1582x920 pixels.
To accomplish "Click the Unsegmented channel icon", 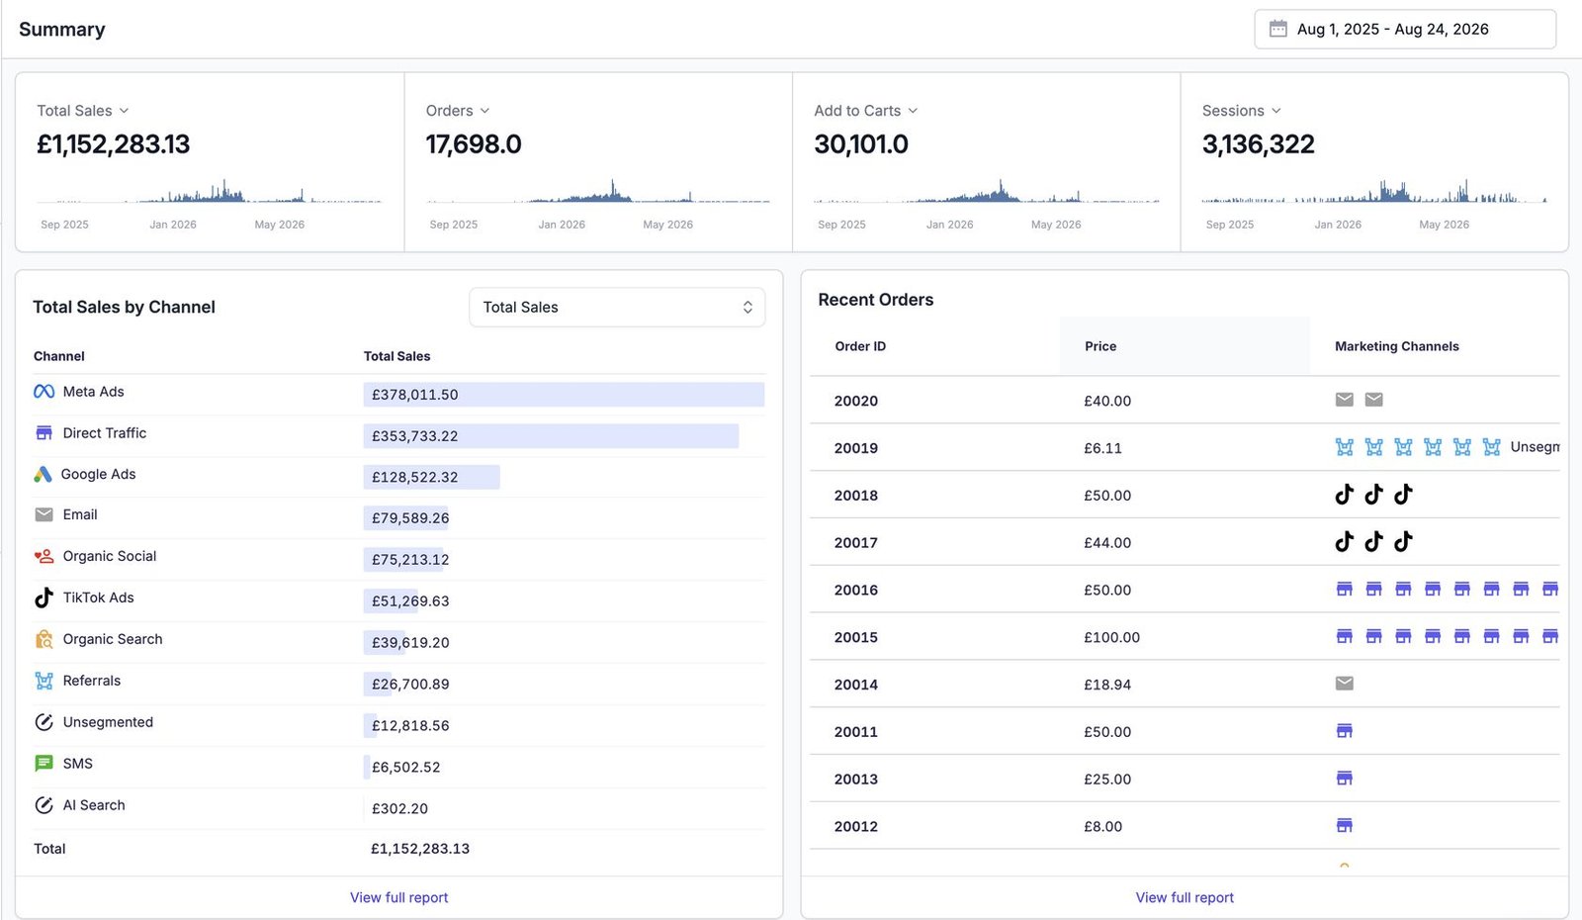I will click(44, 722).
